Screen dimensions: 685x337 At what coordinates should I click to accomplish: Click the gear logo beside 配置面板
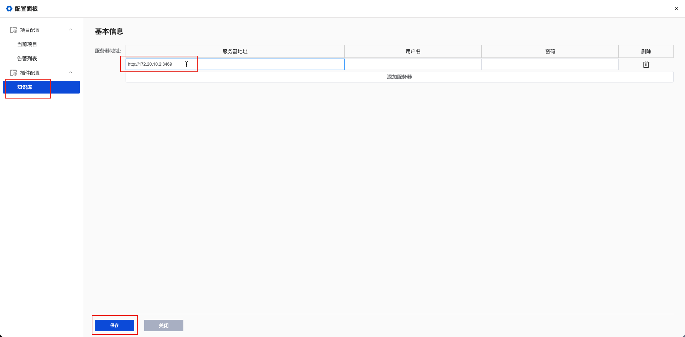tap(9, 9)
